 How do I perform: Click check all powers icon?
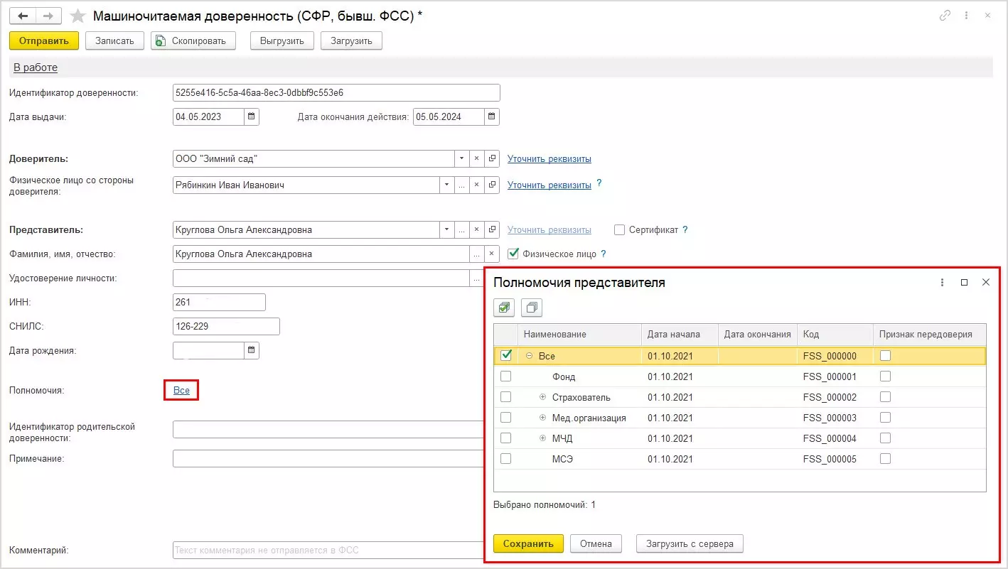coord(505,308)
